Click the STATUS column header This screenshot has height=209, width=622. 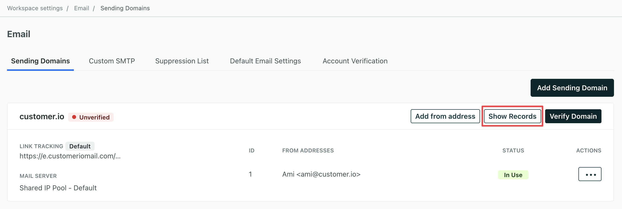(513, 150)
